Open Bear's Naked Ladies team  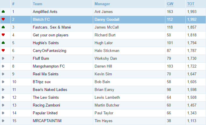pyautogui.click(x=50, y=89)
